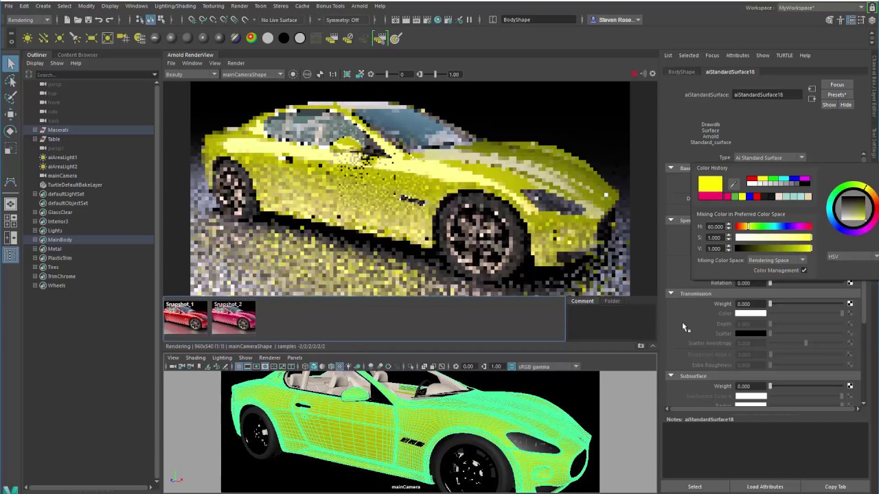Viewport: 879px width, 494px height.
Task: Click the Render View clapperboard icon in status line
Action: pyautogui.click(x=396, y=20)
